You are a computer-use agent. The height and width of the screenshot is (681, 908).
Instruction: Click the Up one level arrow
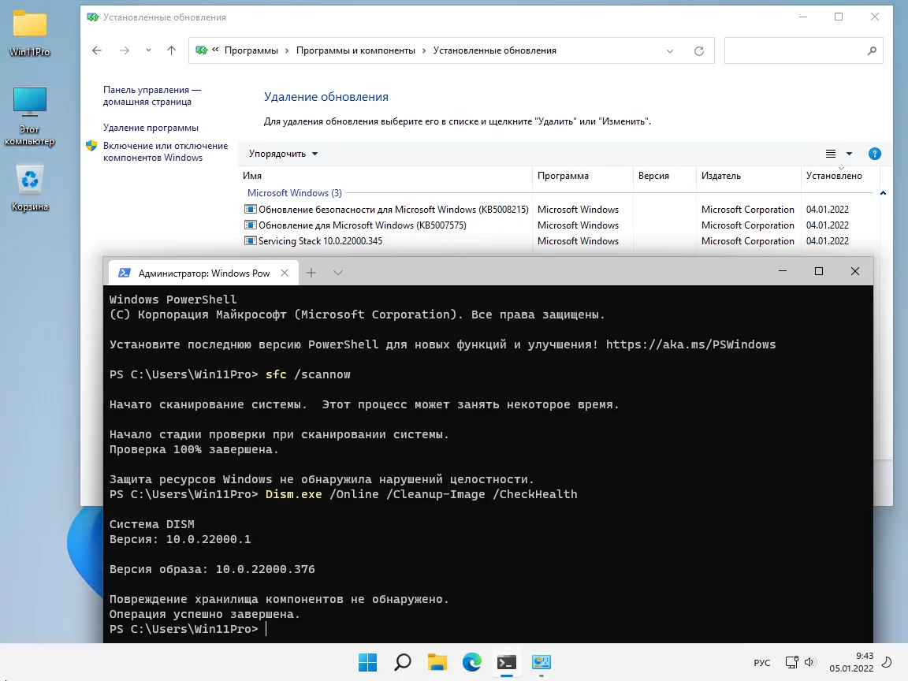click(171, 50)
